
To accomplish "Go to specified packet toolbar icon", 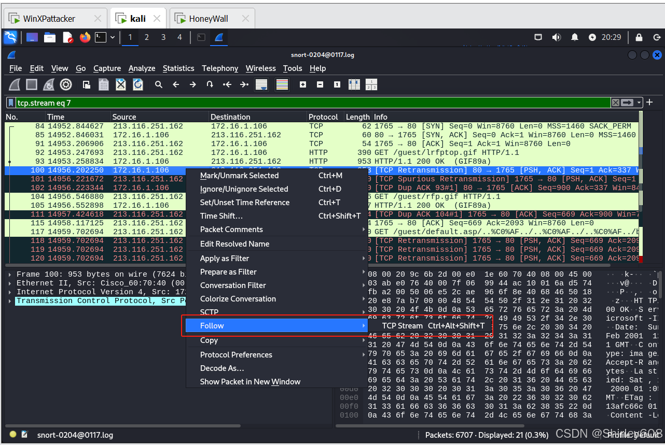I will [x=210, y=84].
